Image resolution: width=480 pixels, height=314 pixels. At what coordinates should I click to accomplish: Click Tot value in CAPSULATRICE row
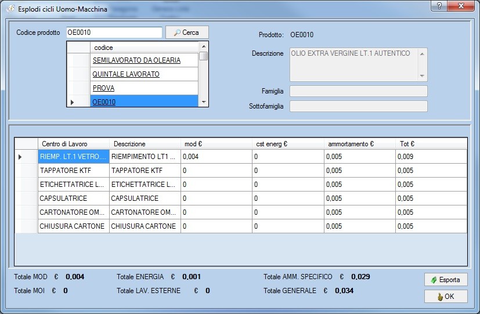(x=431, y=198)
